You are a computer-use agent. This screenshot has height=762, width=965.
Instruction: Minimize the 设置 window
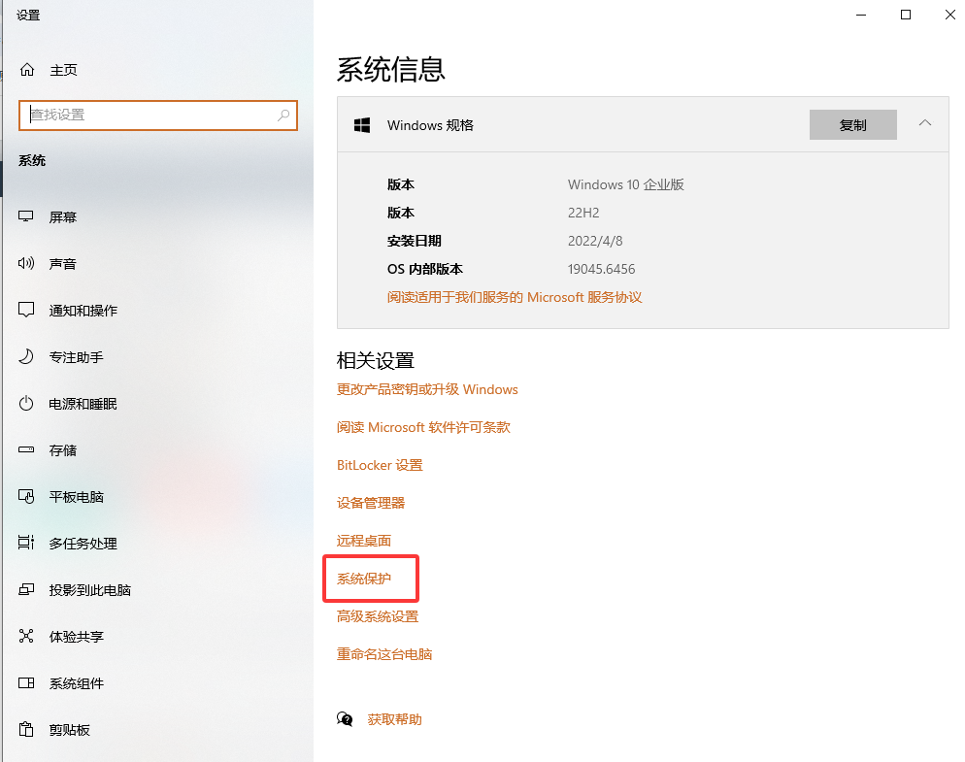861,15
